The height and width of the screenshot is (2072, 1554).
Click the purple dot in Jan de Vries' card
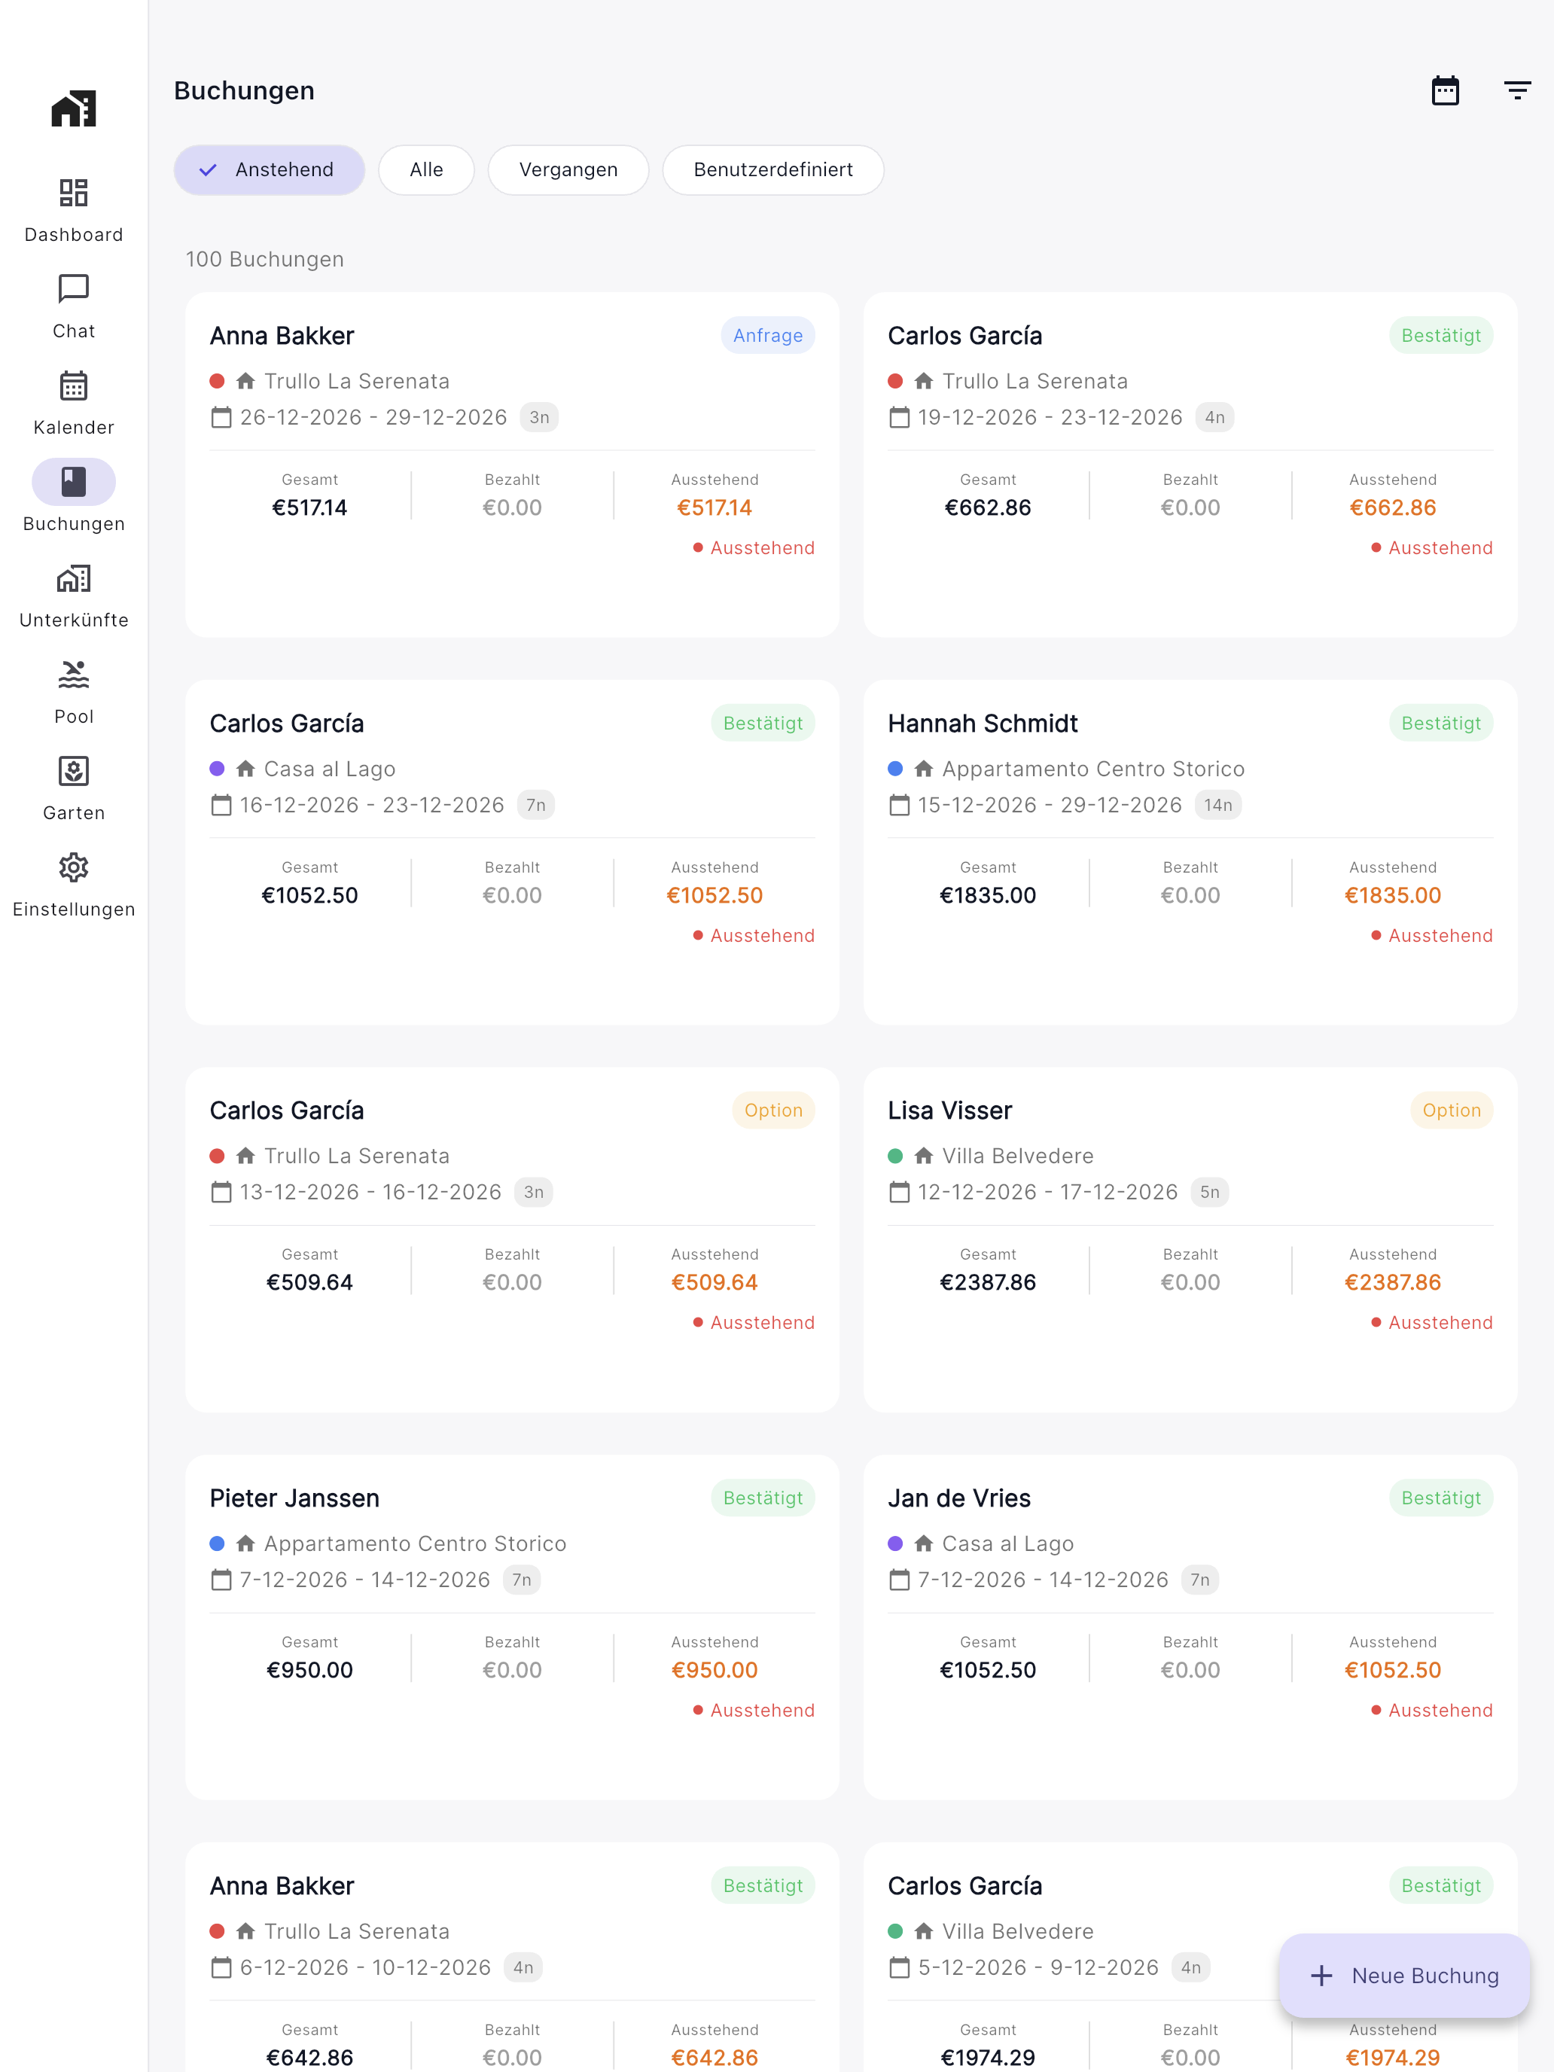[x=895, y=1543]
